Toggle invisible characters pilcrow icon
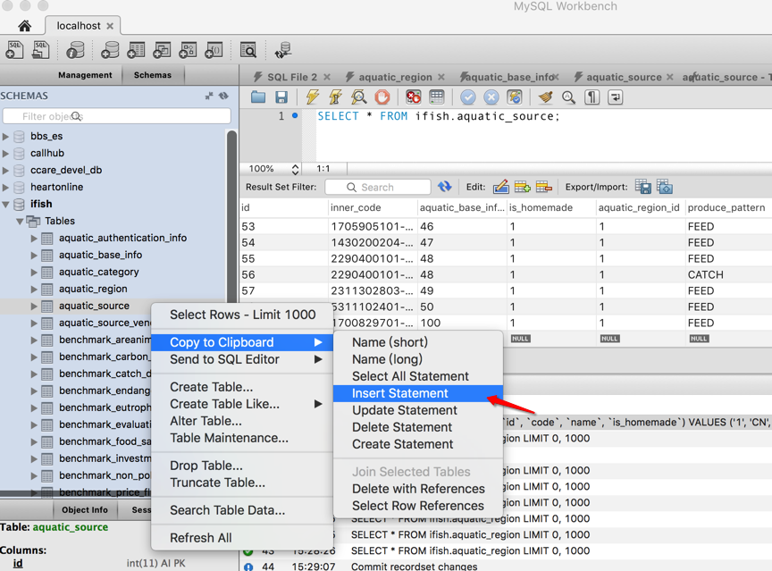Viewport: 772px width, 571px height. 592,97
